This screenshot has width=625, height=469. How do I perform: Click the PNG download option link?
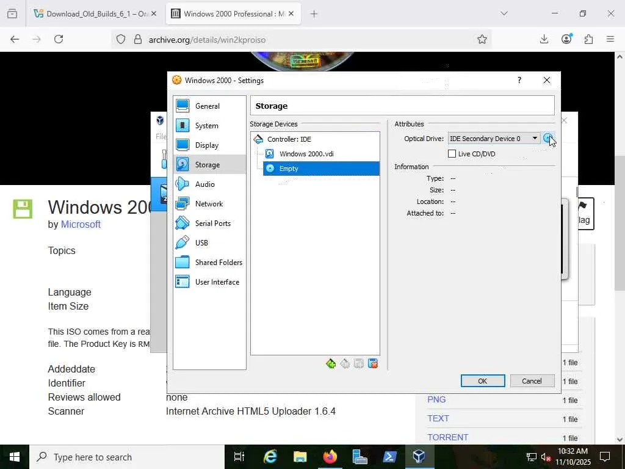click(436, 399)
